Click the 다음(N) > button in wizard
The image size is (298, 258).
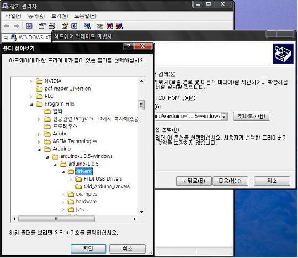(x=230, y=181)
